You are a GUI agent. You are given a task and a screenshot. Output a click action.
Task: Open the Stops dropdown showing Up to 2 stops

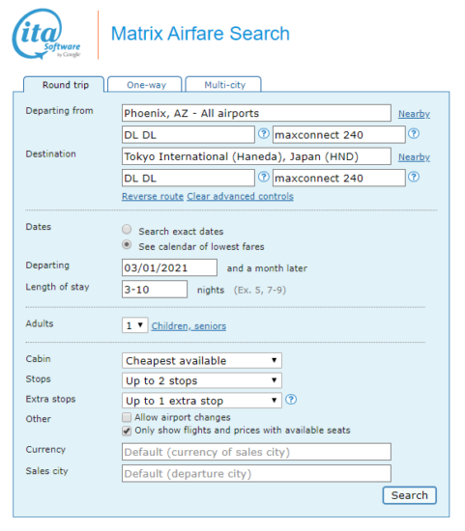click(202, 380)
